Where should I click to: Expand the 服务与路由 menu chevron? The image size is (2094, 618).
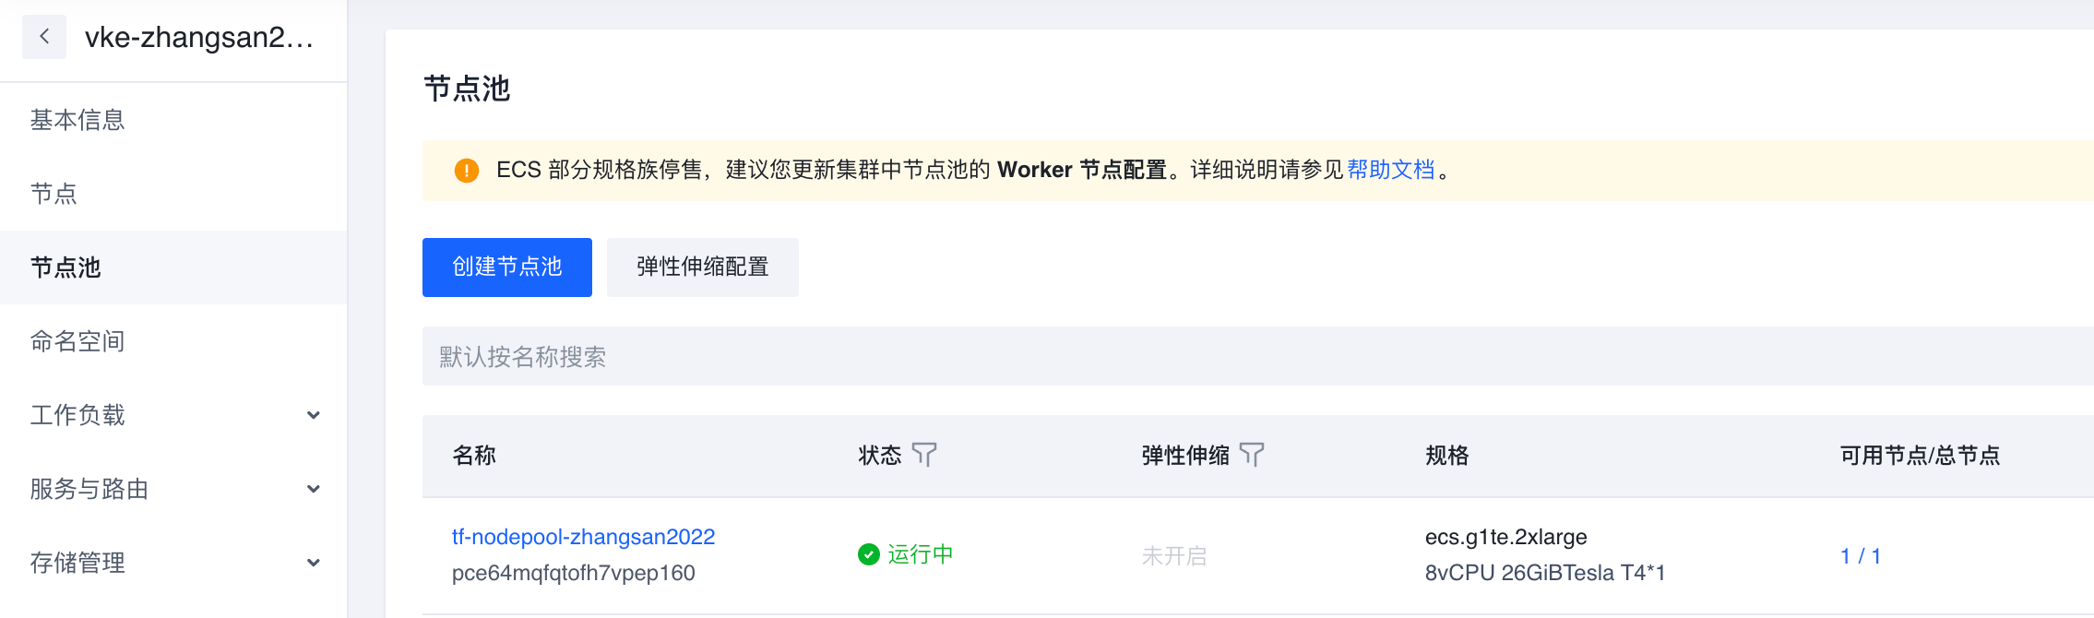314,489
